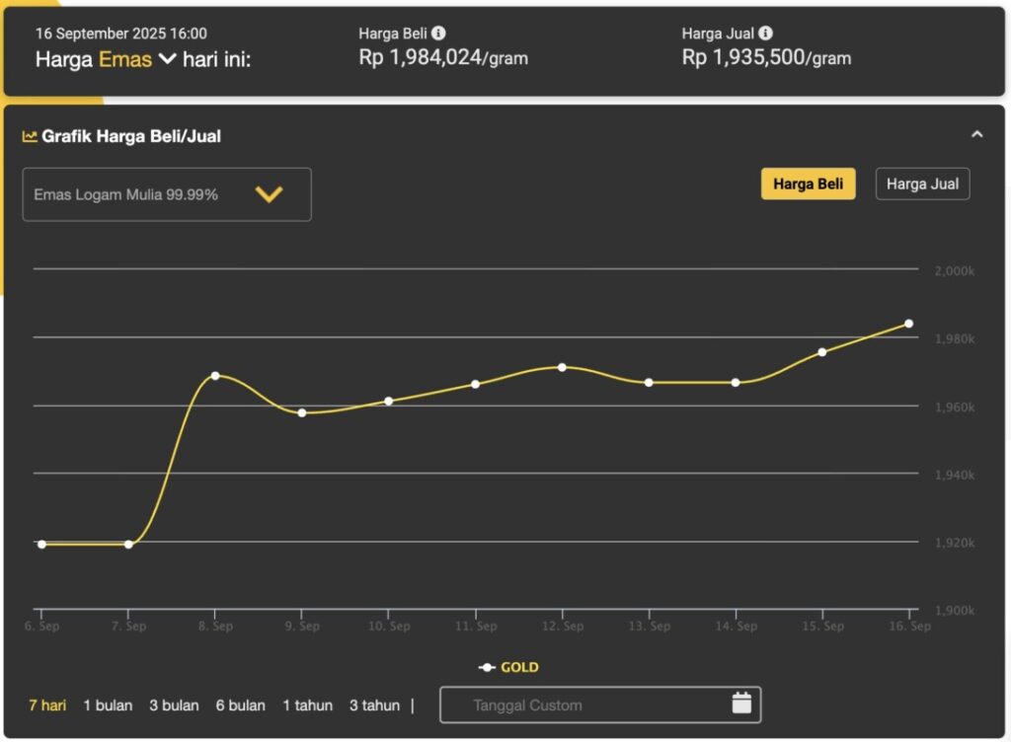Screen dimensions: 1011x742
Task: Click the chart icon beside Grafik Harga
Action: [30, 136]
